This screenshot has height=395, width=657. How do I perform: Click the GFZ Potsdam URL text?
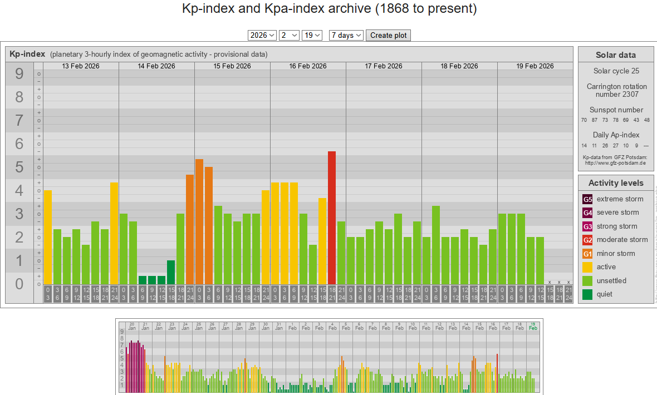point(615,163)
